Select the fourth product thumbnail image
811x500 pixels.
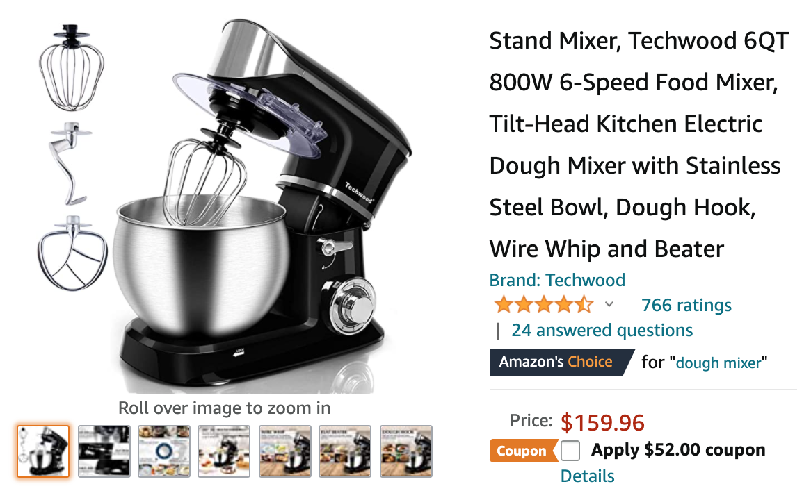[x=224, y=451]
